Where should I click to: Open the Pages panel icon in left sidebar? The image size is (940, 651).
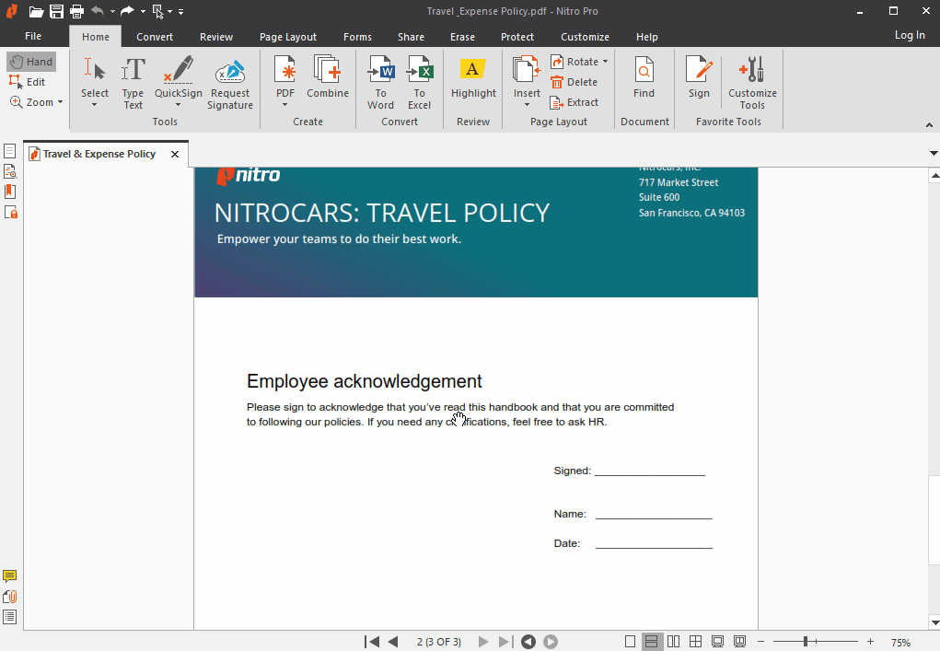point(10,151)
